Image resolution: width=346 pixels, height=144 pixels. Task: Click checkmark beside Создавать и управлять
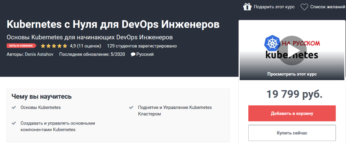[x=14, y=123]
